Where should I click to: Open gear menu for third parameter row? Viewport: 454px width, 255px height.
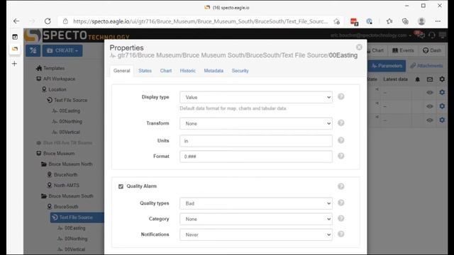[442, 120]
